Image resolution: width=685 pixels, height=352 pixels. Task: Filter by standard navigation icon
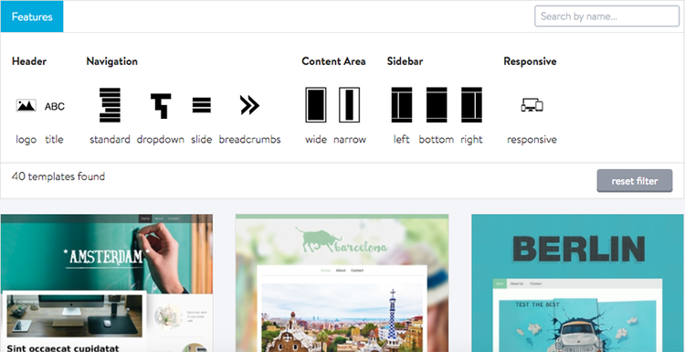110,105
